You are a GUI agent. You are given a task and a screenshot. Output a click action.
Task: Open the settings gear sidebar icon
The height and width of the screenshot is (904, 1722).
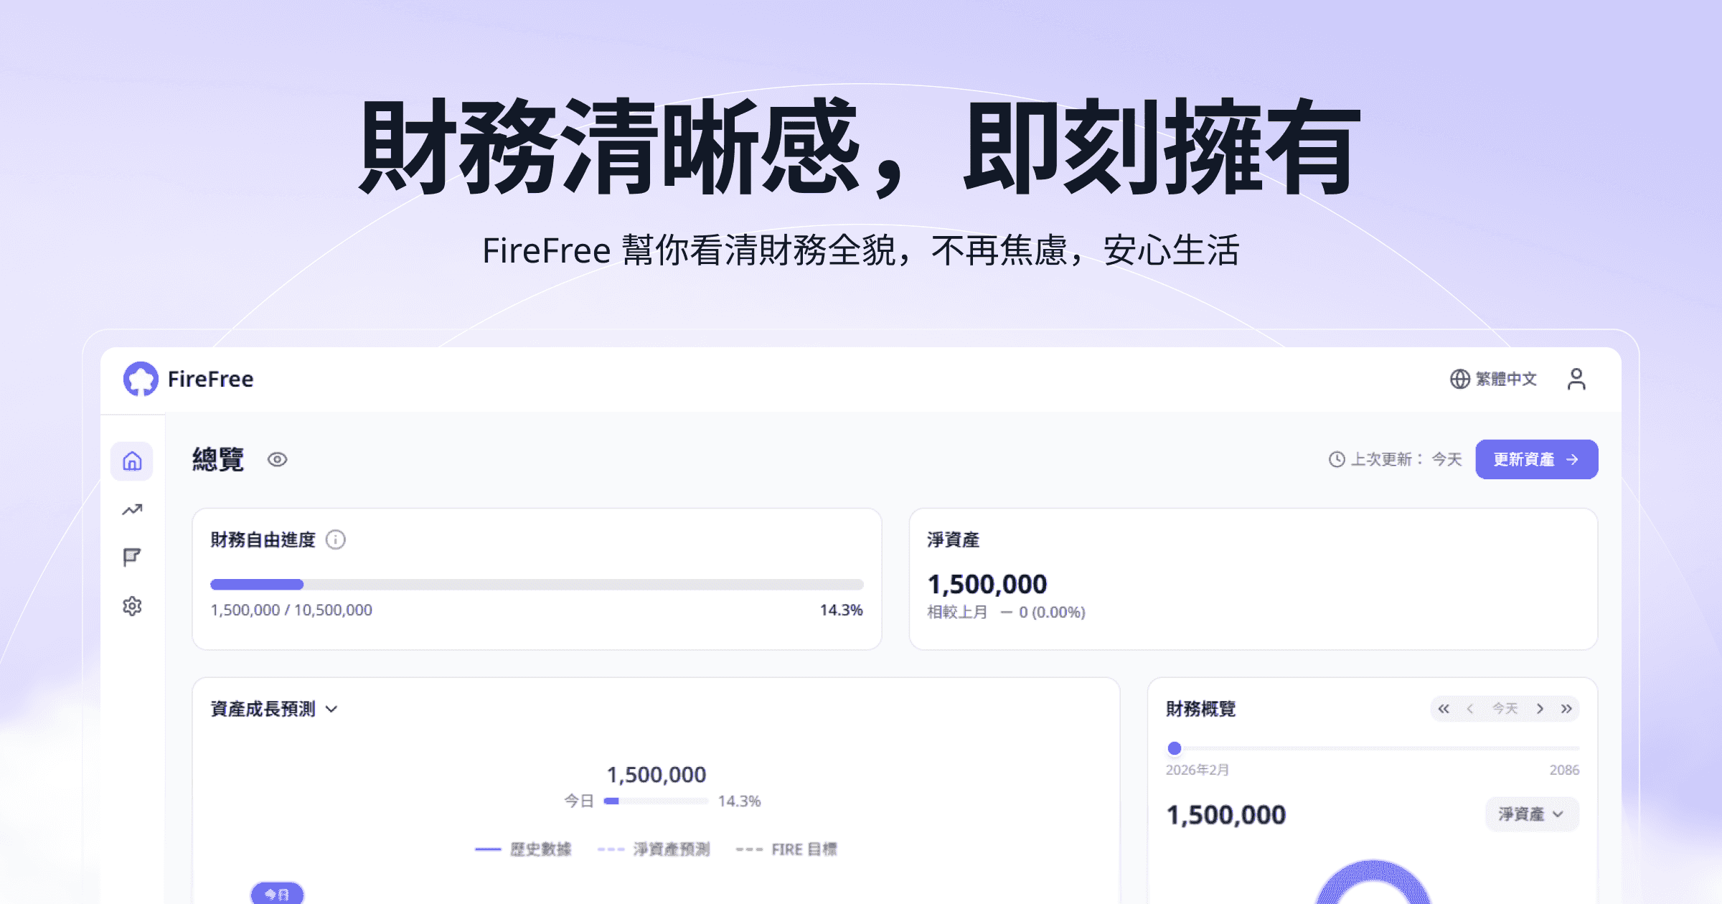click(132, 606)
